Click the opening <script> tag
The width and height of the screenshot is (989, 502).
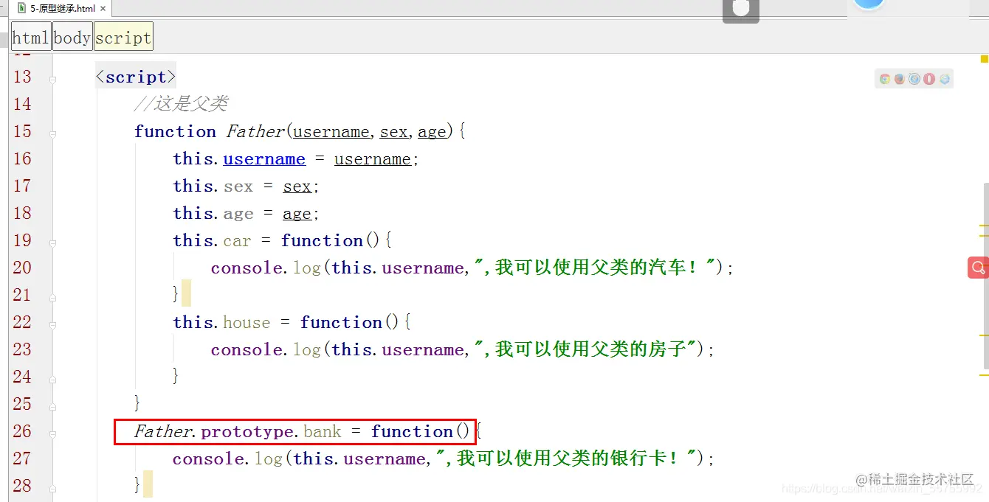click(136, 77)
